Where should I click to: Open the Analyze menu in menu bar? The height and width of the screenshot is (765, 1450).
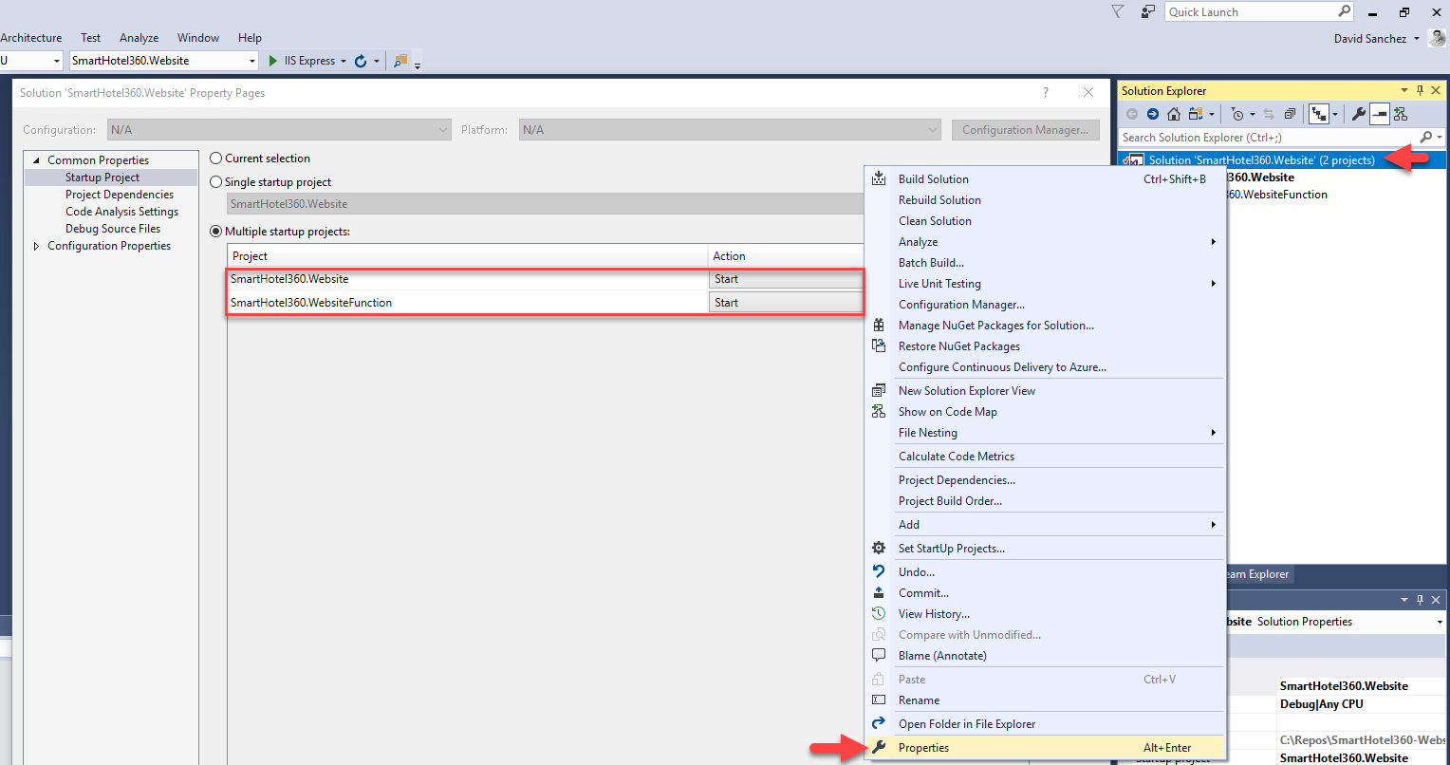pos(139,38)
